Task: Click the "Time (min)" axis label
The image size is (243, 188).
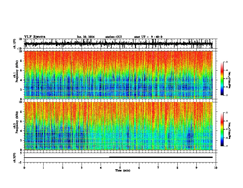Action: [123, 170]
